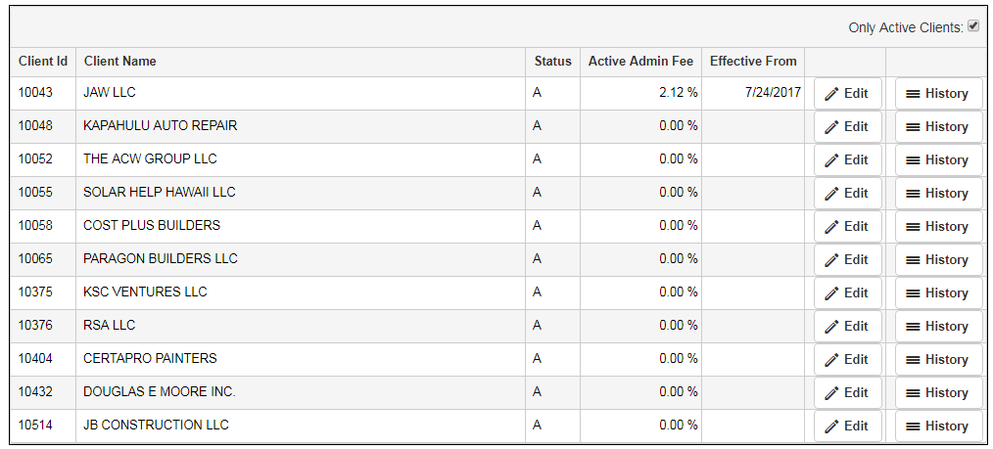993x449 pixels.
Task: Click the pencil icon for JAW LLC
Action: click(831, 94)
